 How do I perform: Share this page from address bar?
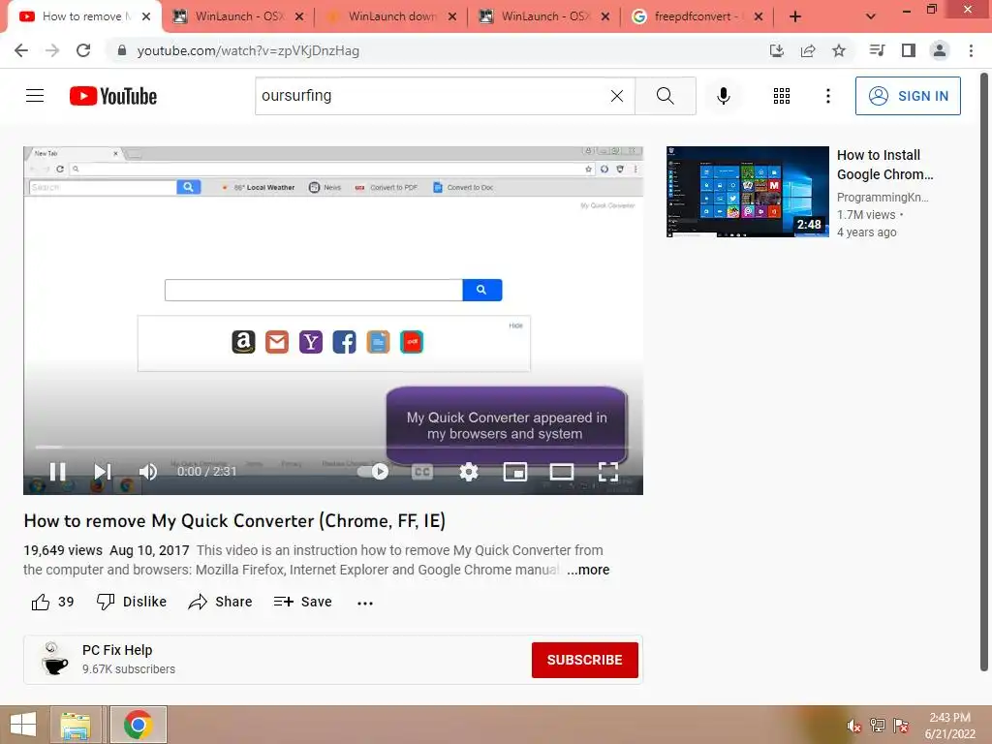point(808,50)
